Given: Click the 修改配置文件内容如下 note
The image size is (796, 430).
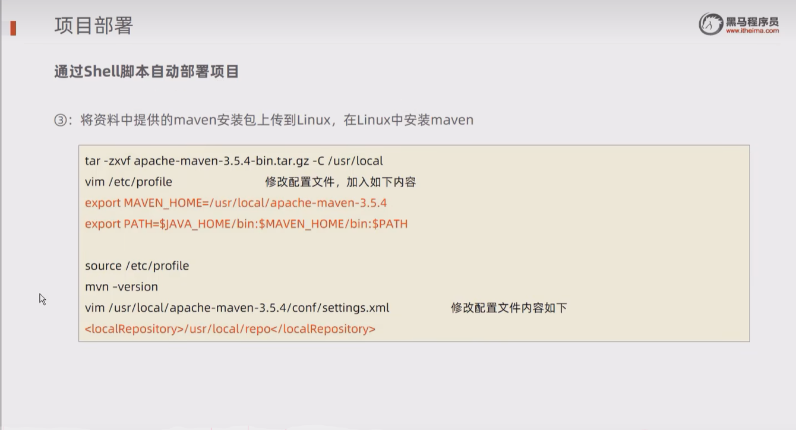Looking at the screenshot, I should pos(509,308).
